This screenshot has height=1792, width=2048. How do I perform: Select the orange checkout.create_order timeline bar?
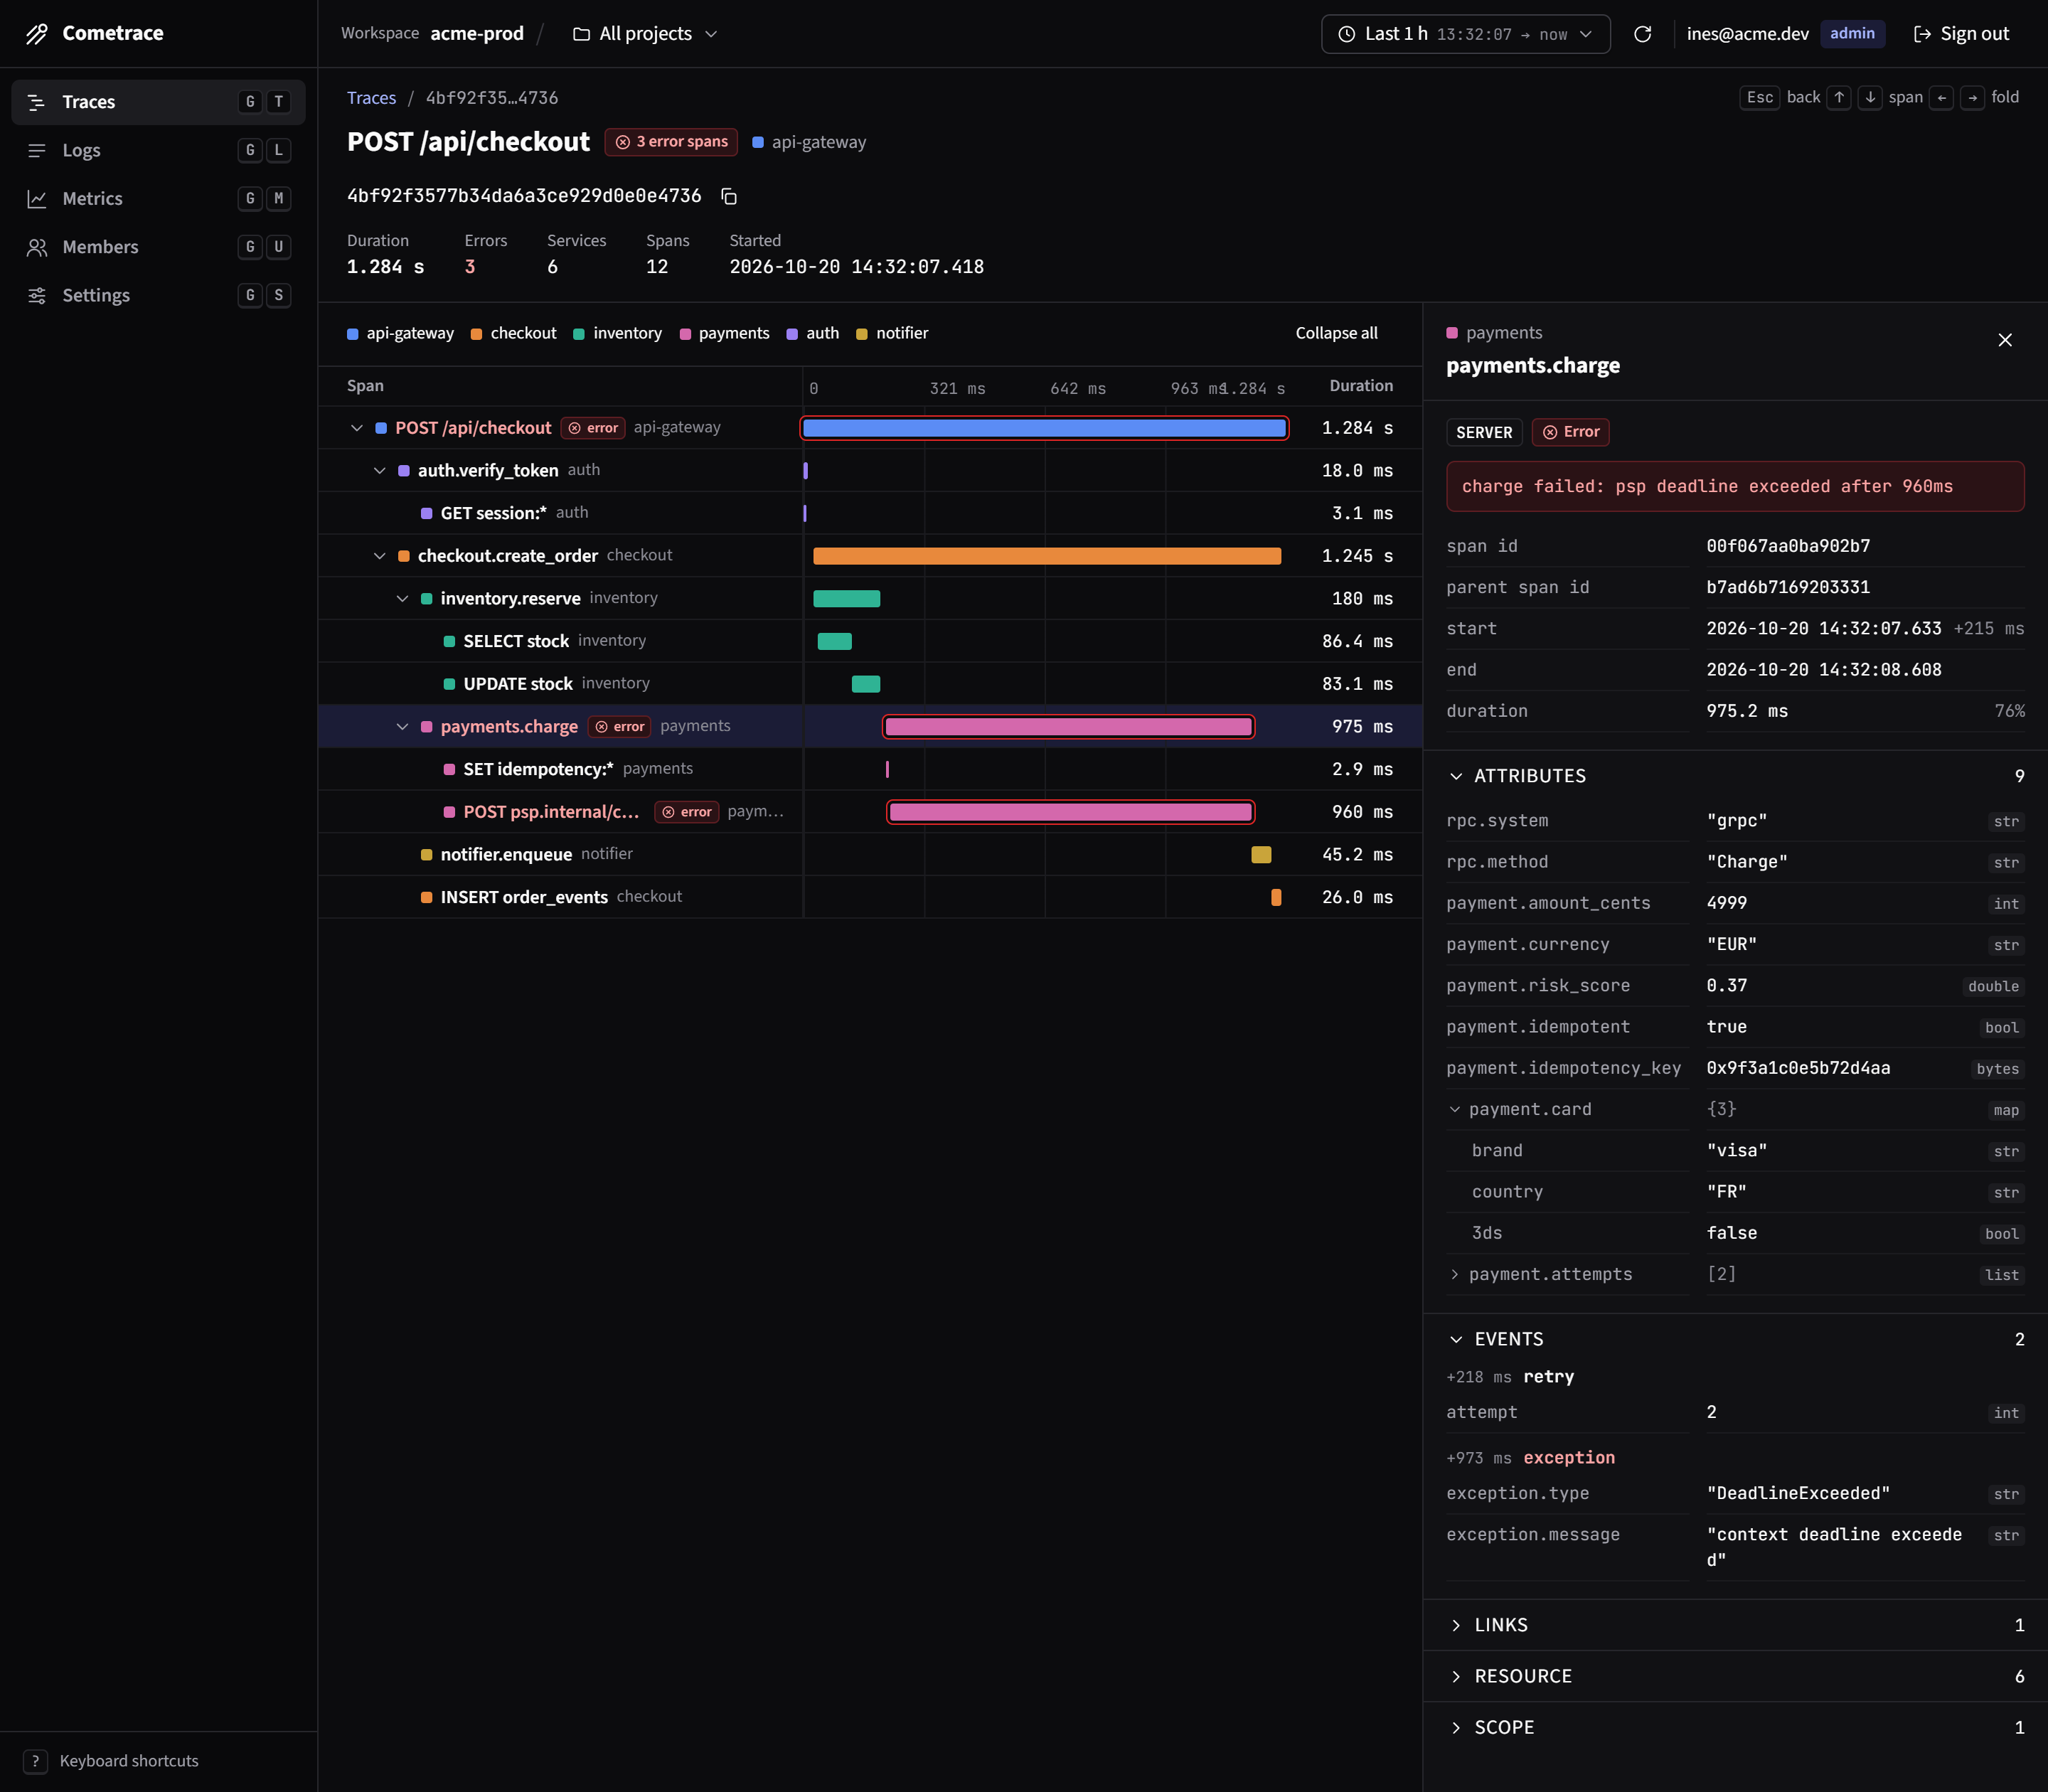pyautogui.click(x=1047, y=556)
